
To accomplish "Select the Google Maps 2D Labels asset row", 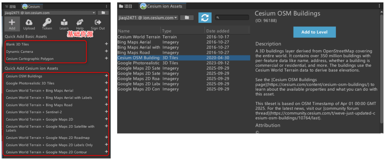I will (x=184, y=84).
